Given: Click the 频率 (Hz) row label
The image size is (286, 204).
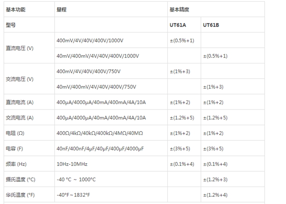Looking at the screenshot, I should [16, 164].
